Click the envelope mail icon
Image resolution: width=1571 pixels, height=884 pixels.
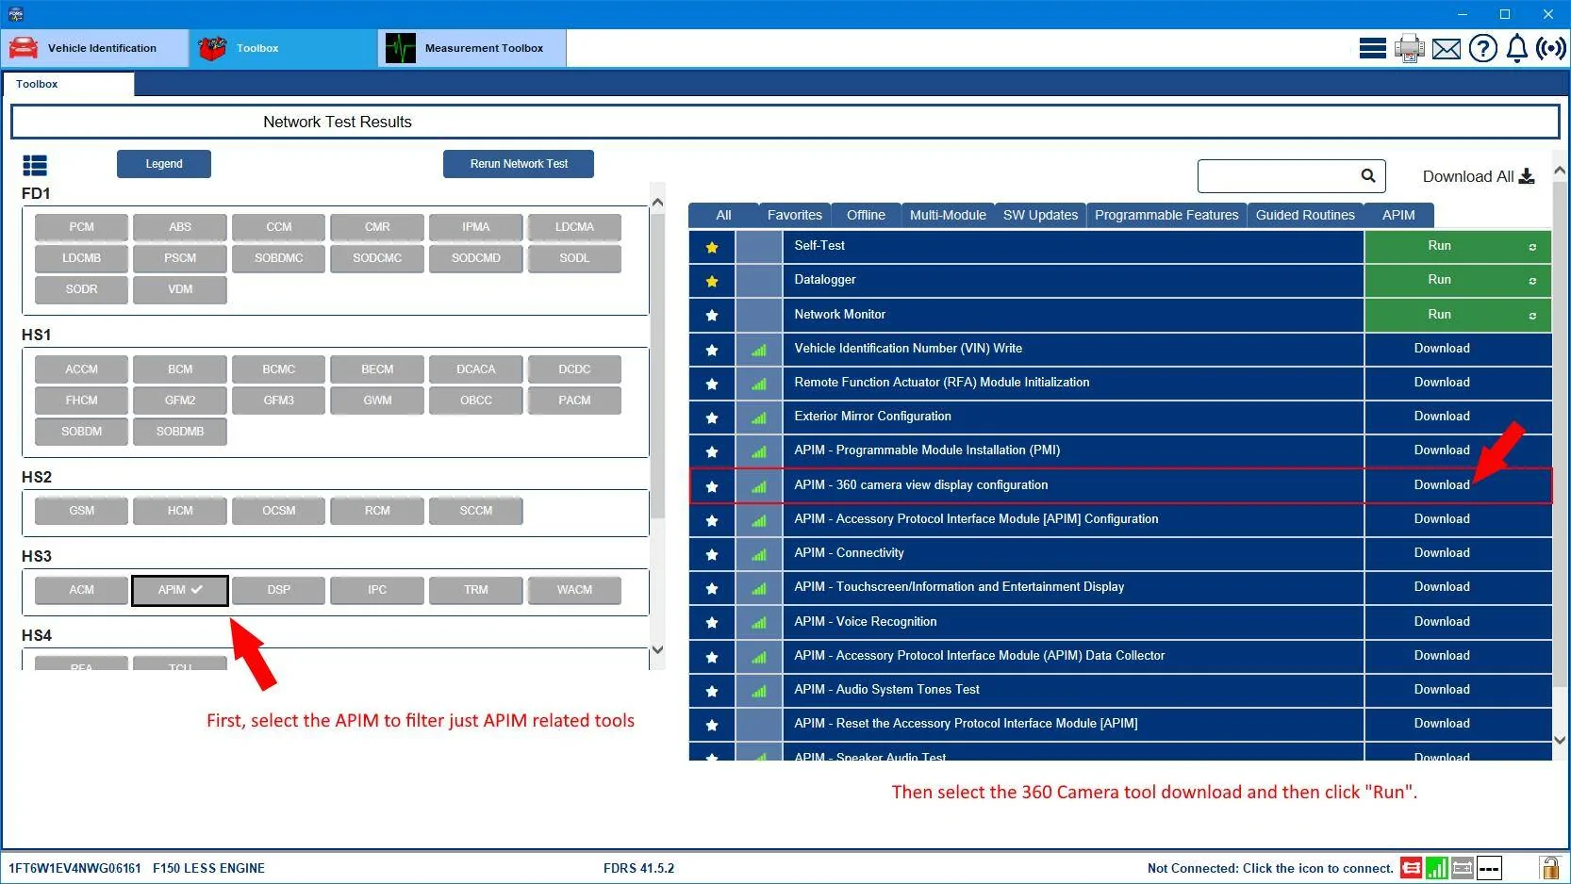[x=1446, y=48]
